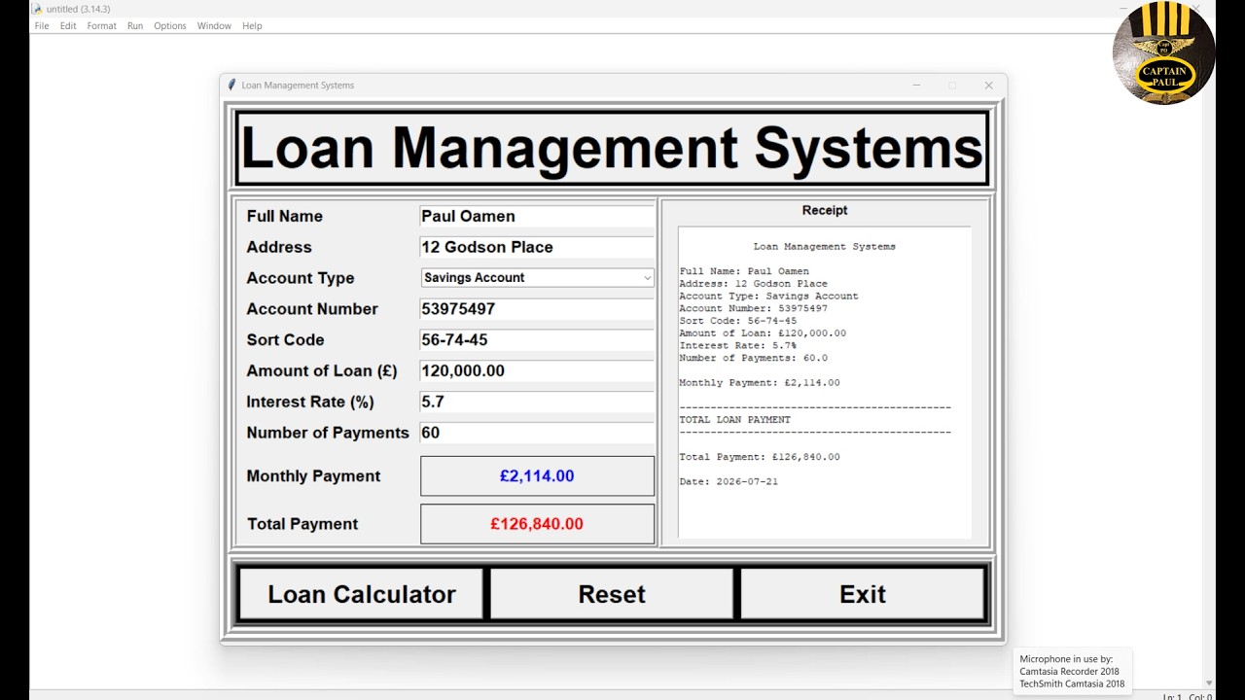The width and height of the screenshot is (1245, 700).
Task: Click the Monthly Payment label
Action: coord(313,476)
